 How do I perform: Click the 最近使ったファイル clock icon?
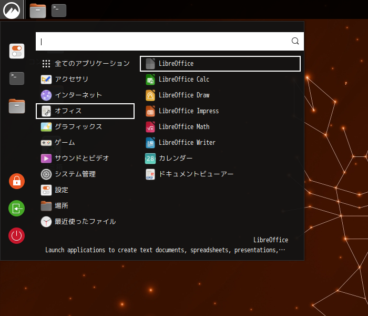(x=46, y=222)
